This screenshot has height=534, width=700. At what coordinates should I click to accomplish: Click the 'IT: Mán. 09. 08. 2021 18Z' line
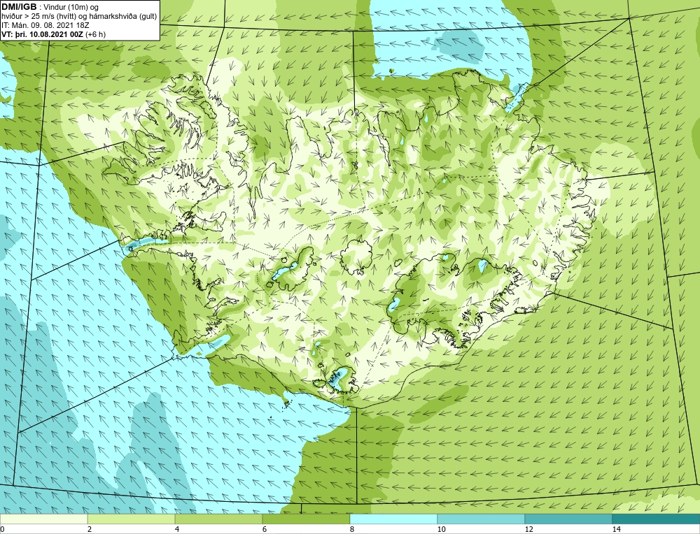(45, 25)
